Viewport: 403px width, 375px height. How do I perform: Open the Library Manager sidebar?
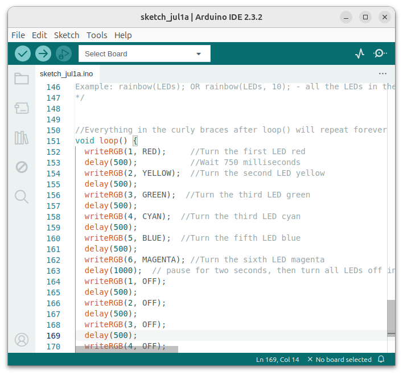pyautogui.click(x=22, y=138)
